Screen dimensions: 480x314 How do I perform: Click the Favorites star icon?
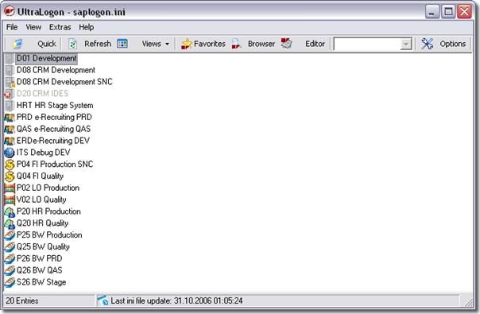coord(186,44)
